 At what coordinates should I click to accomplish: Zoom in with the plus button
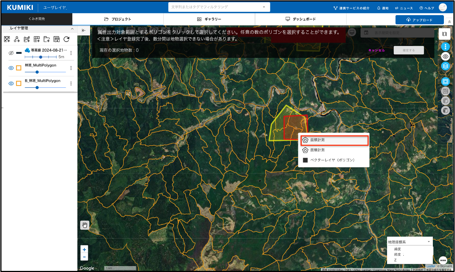[85, 250]
